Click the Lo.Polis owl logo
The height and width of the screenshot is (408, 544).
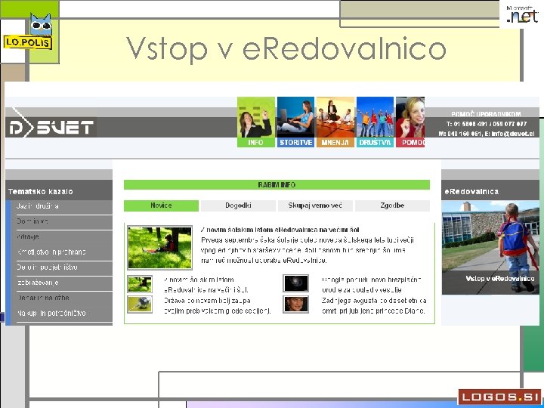28,32
